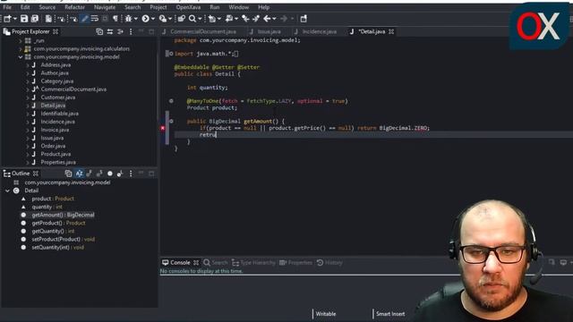Switch to the Issue.java editor tab
Screen dimensions: 573x322
[x=269, y=32]
